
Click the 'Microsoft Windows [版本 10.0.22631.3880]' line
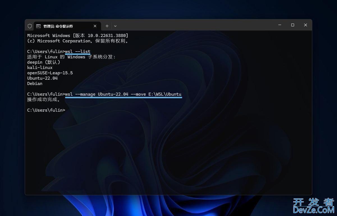coord(78,36)
